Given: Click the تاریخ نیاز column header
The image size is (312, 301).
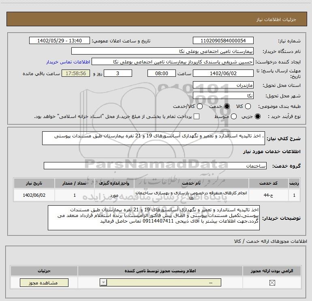Looking at the screenshot, I should pyautogui.click(x=34, y=183).
